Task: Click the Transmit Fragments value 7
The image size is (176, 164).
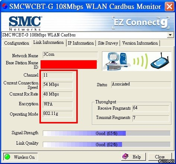Action: click(151, 118)
